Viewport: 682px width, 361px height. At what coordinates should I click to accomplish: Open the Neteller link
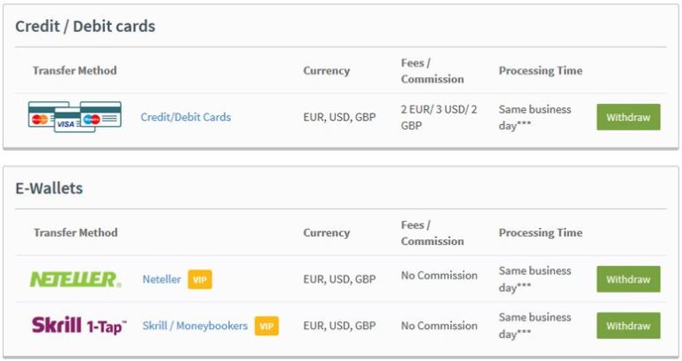pyautogui.click(x=162, y=279)
